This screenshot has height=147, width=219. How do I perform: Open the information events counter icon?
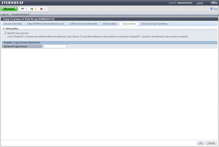23,9
